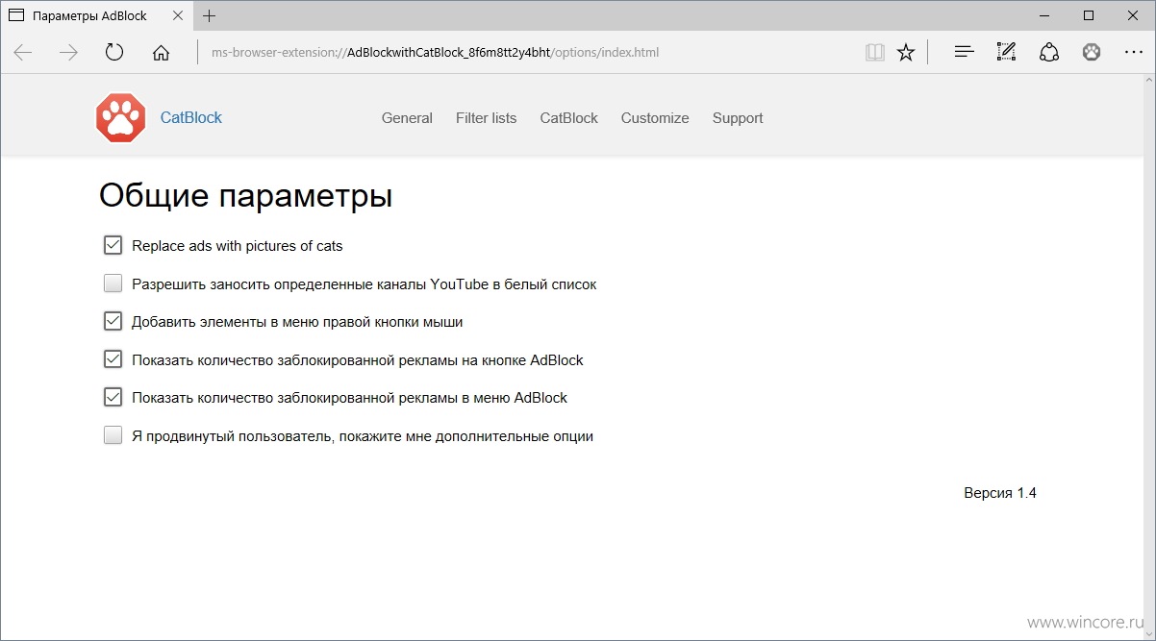Open Reading view book icon

[x=874, y=53]
